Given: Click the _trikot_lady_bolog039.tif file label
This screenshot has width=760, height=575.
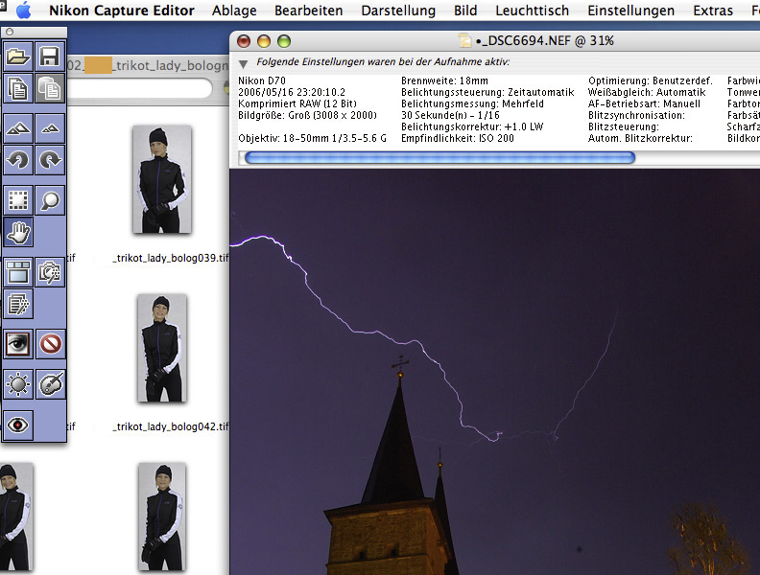Looking at the screenshot, I should pos(170,258).
